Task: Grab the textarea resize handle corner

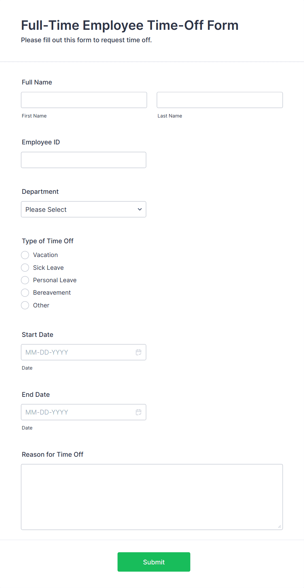Action: [279, 526]
